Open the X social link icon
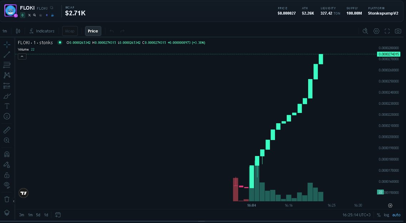Screen dimensions: 406x223 tap(29, 15)
